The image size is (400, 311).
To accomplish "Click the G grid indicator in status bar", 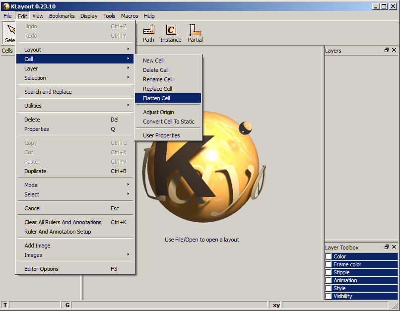I will tap(67, 304).
